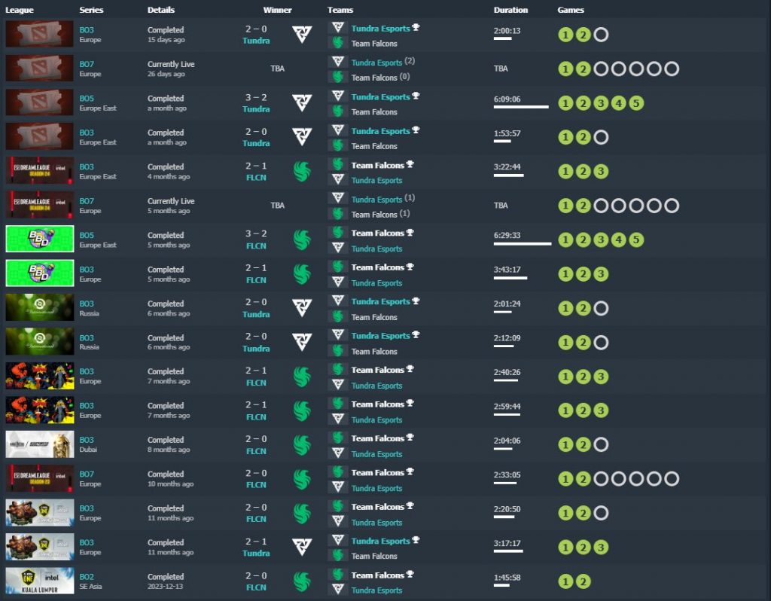Click the Tundra Esports team logo in the 2023-12-13 series row

[x=338, y=590]
